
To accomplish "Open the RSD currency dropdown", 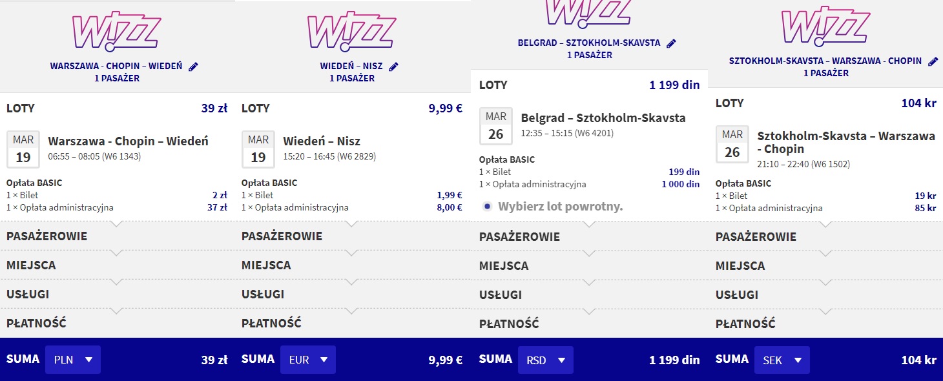I will click(546, 359).
